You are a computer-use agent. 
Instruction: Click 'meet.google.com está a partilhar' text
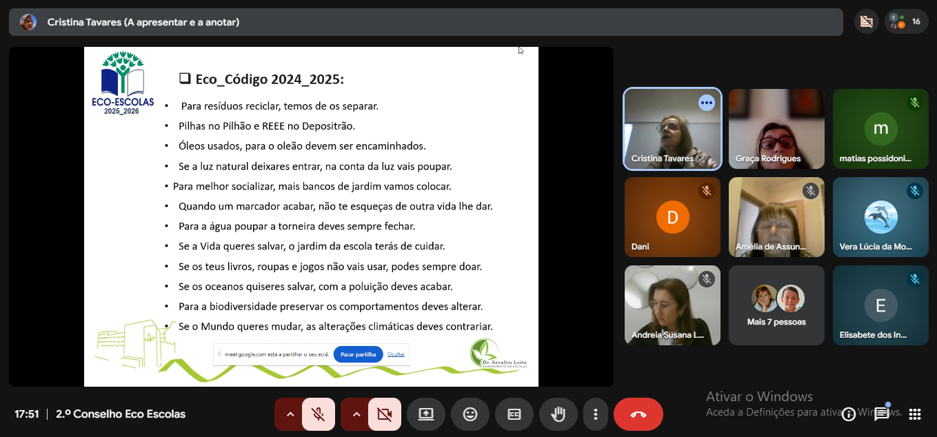pyautogui.click(x=276, y=354)
